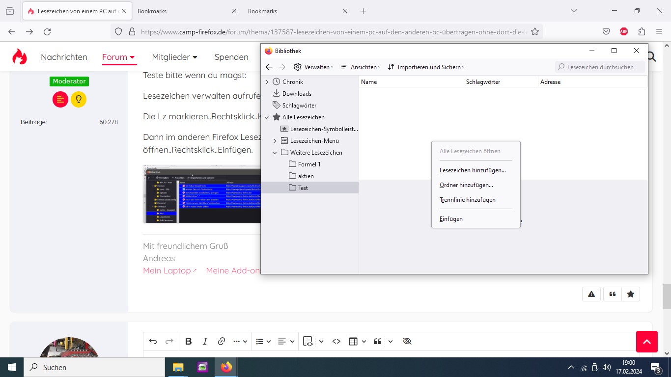Open the Importieren und Sichern dropdown
This screenshot has width=671, height=377.
tap(426, 67)
